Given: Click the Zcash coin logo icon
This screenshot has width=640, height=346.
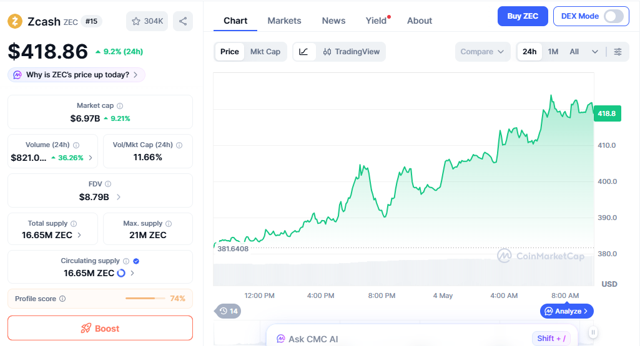Looking at the screenshot, I should coord(15,21).
